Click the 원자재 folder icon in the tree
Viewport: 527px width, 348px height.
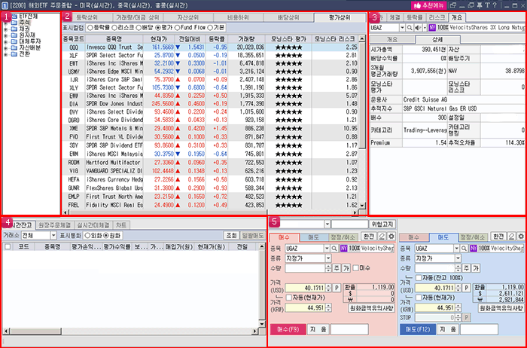14,35
